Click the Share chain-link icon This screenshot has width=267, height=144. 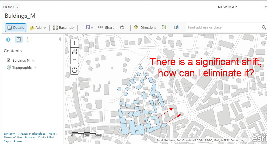click(x=100, y=27)
